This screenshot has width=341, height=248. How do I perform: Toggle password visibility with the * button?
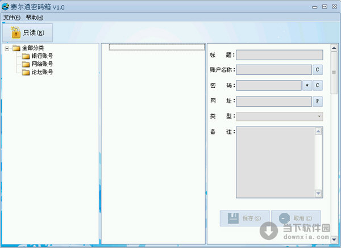[x=307, y=85]
